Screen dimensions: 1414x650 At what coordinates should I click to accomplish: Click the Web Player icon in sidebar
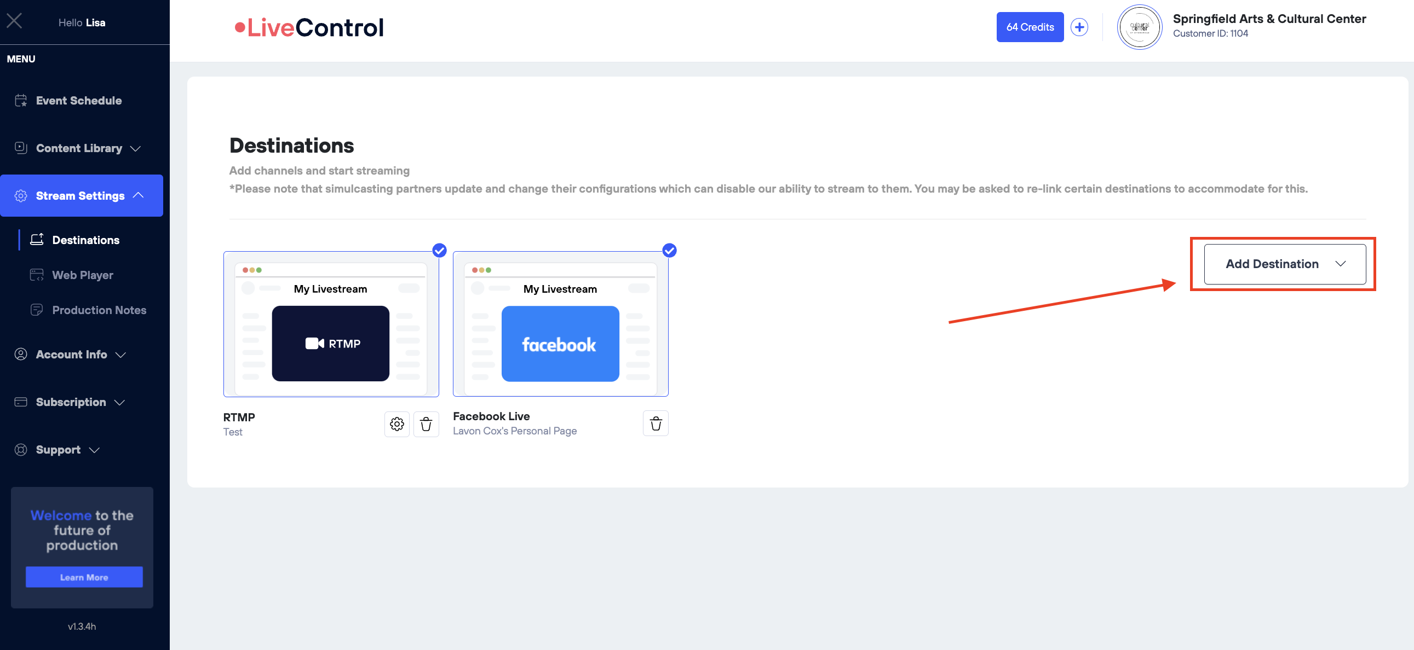tap(37, 275)
